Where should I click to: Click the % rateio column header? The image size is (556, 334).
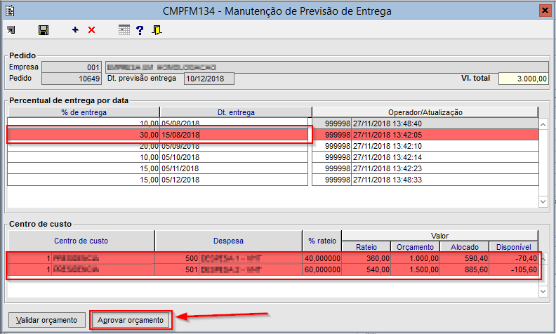point(322,241)
